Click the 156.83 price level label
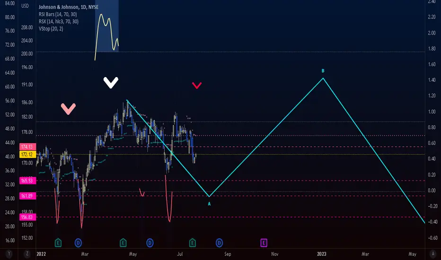 (x=27, y=217)
